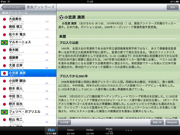Select player 野沢 拓也
The width and height of the screenshot is (180, 135).
pos(28,104)
